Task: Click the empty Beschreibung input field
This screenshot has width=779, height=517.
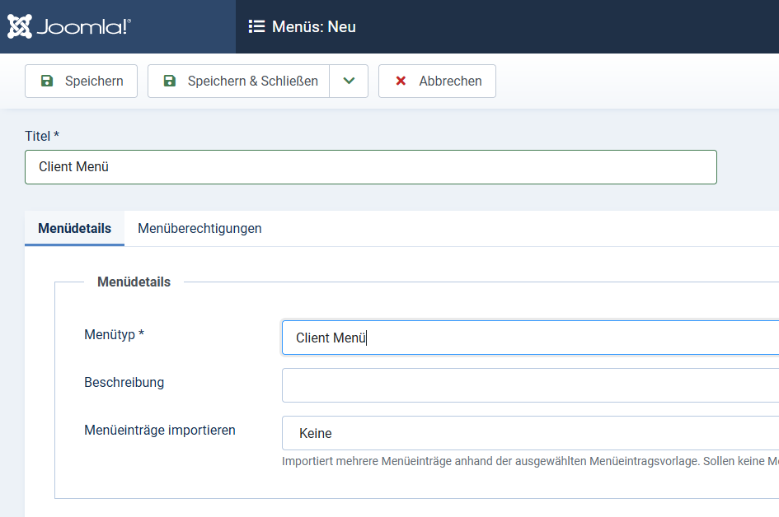Action: tap(529, 385)
